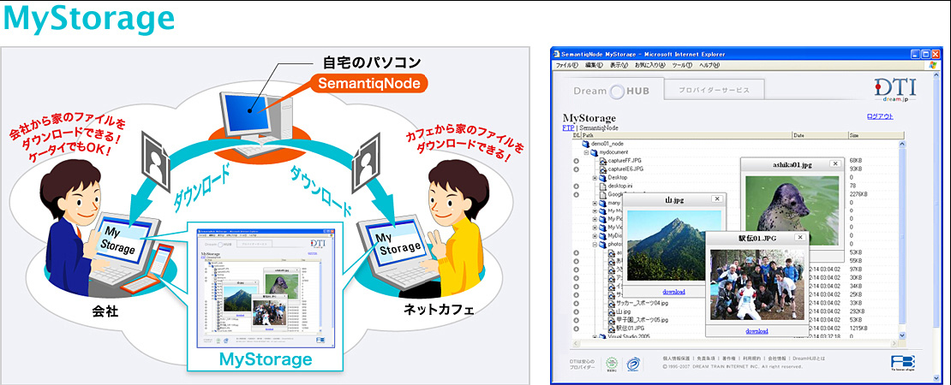This screenshot has width=951, height=385.
Task: Open the お気に入り(A) menu
Action: coord(650,65)
